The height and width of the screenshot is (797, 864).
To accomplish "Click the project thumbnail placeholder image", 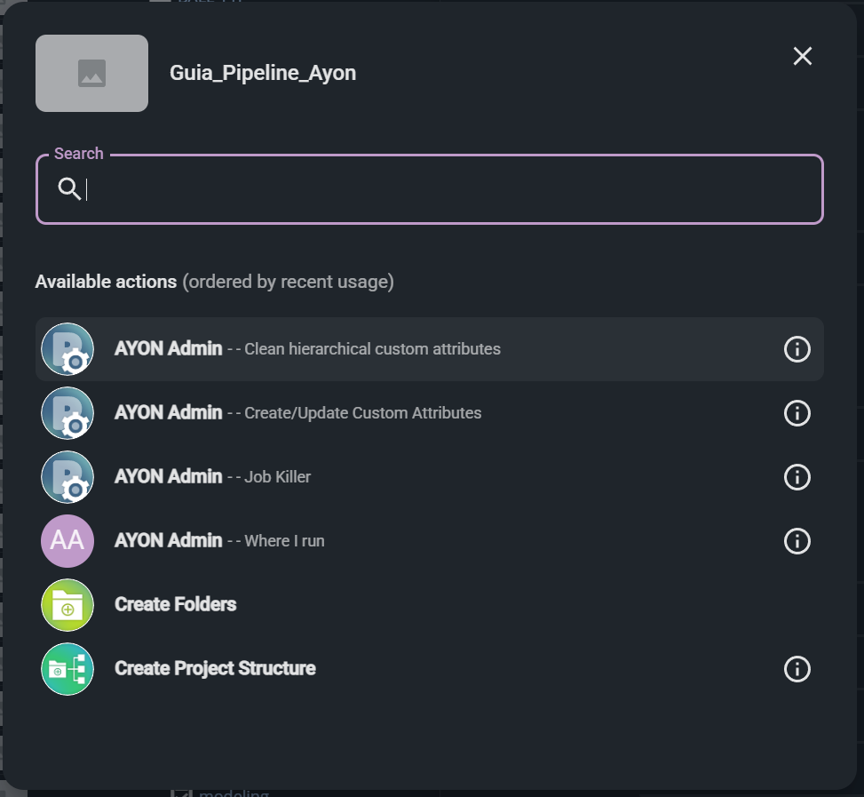I will 91,74.
